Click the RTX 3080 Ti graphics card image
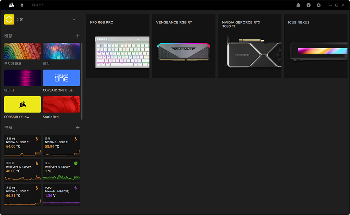Viewport: 350px width, 215px height. pos(252,52)
